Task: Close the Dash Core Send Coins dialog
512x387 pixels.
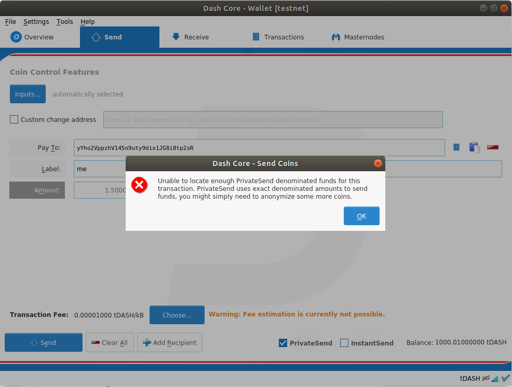Action: 378,163
